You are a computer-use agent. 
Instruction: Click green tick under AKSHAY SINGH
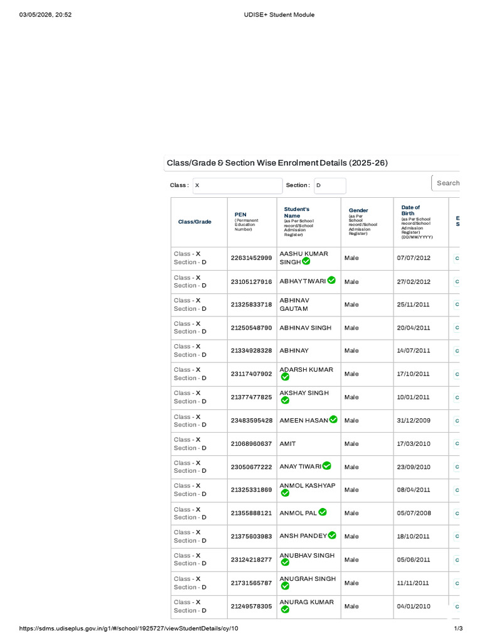(x=286, y=401)
